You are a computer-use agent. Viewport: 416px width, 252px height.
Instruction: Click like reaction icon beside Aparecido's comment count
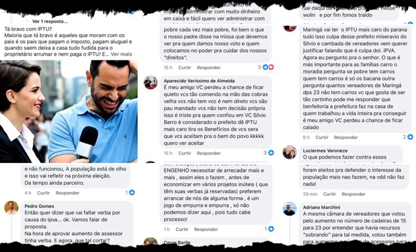271,153
